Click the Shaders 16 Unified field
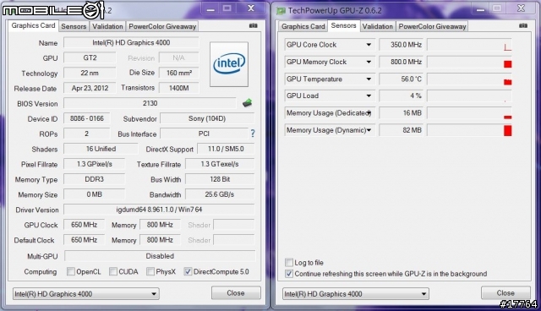Screen dimensions: 541x311 [101, 149]
